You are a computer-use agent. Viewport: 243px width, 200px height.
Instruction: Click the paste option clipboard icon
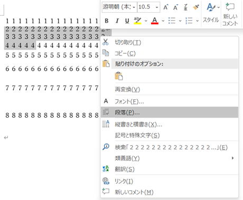pos(119,76)
